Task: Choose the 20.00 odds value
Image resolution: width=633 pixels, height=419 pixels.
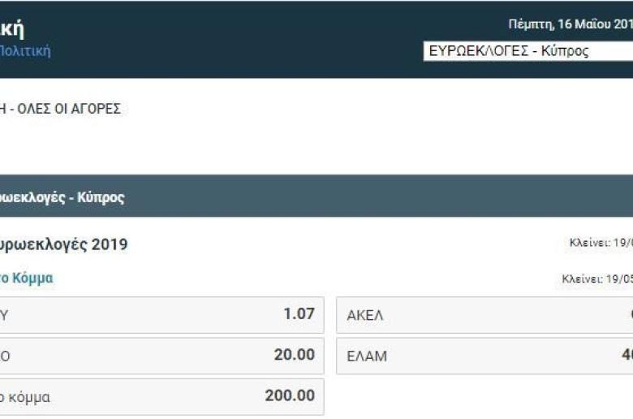Action: click(x=295, y=355)
